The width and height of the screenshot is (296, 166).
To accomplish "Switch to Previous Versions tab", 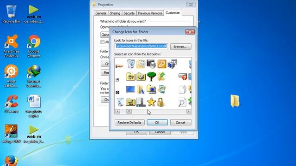I will tap(150, 13).
